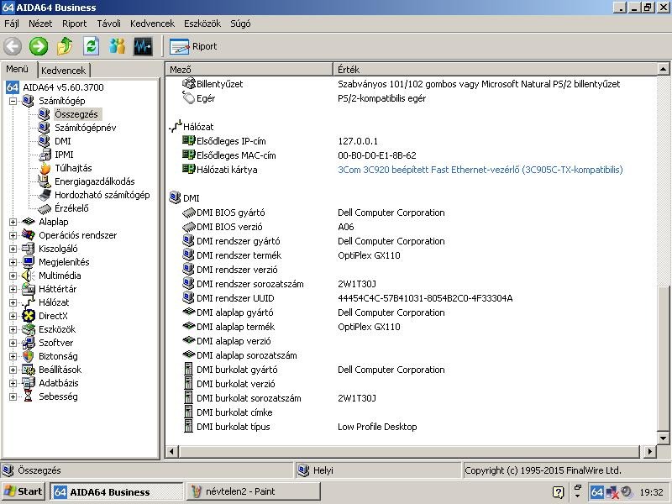Click the grey Back arrow toolbar icon
Viewport: 672px width, 504px height.
[13, 46]
